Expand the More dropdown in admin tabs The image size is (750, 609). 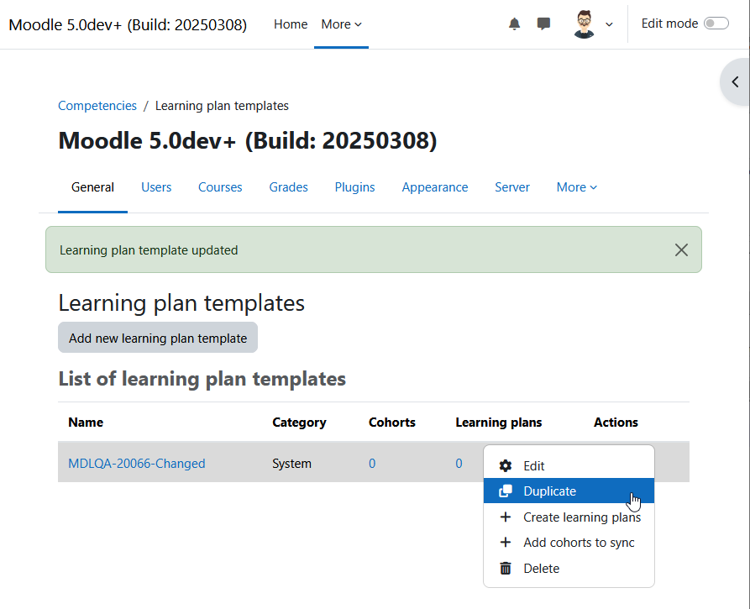tap(576, 187)
